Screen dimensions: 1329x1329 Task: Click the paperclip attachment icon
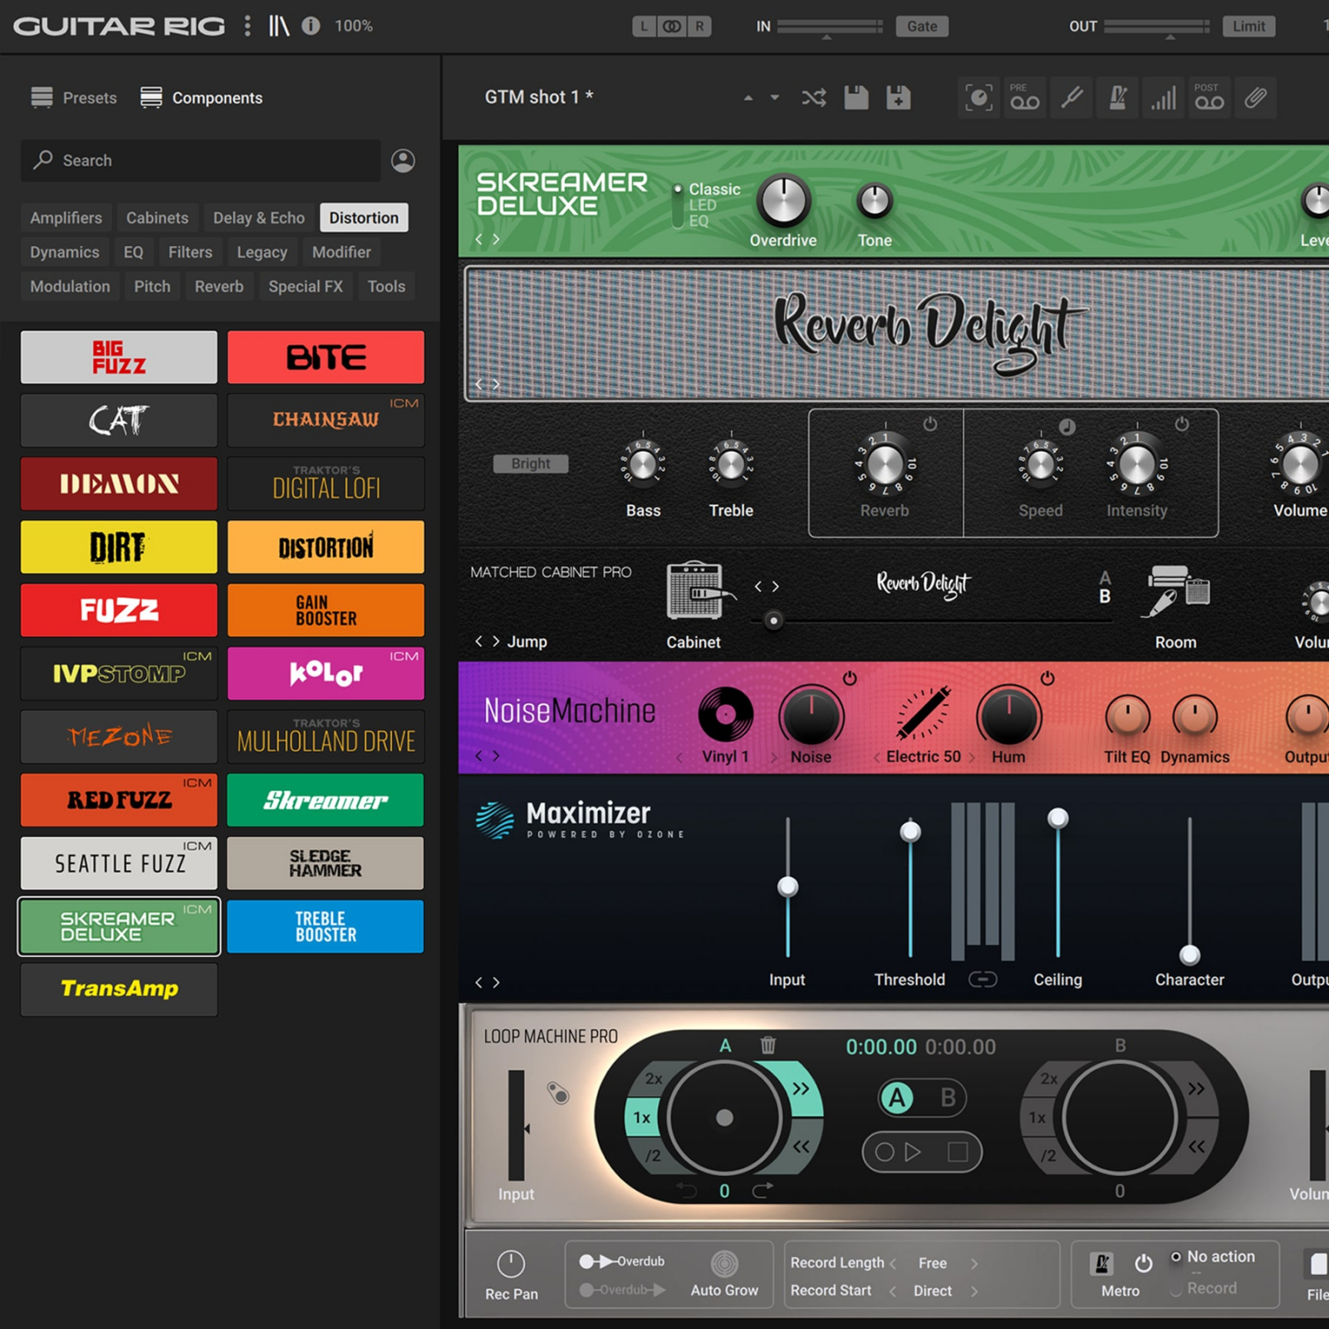[x=1255, y=98]
